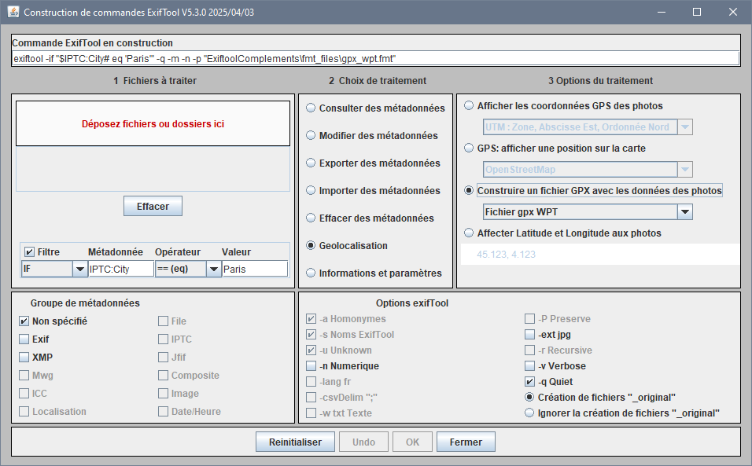This screenshot has height=466, width=752.
Task: Check the -P Preserve option
Action: pyautogui.click(x=529, y=319)
